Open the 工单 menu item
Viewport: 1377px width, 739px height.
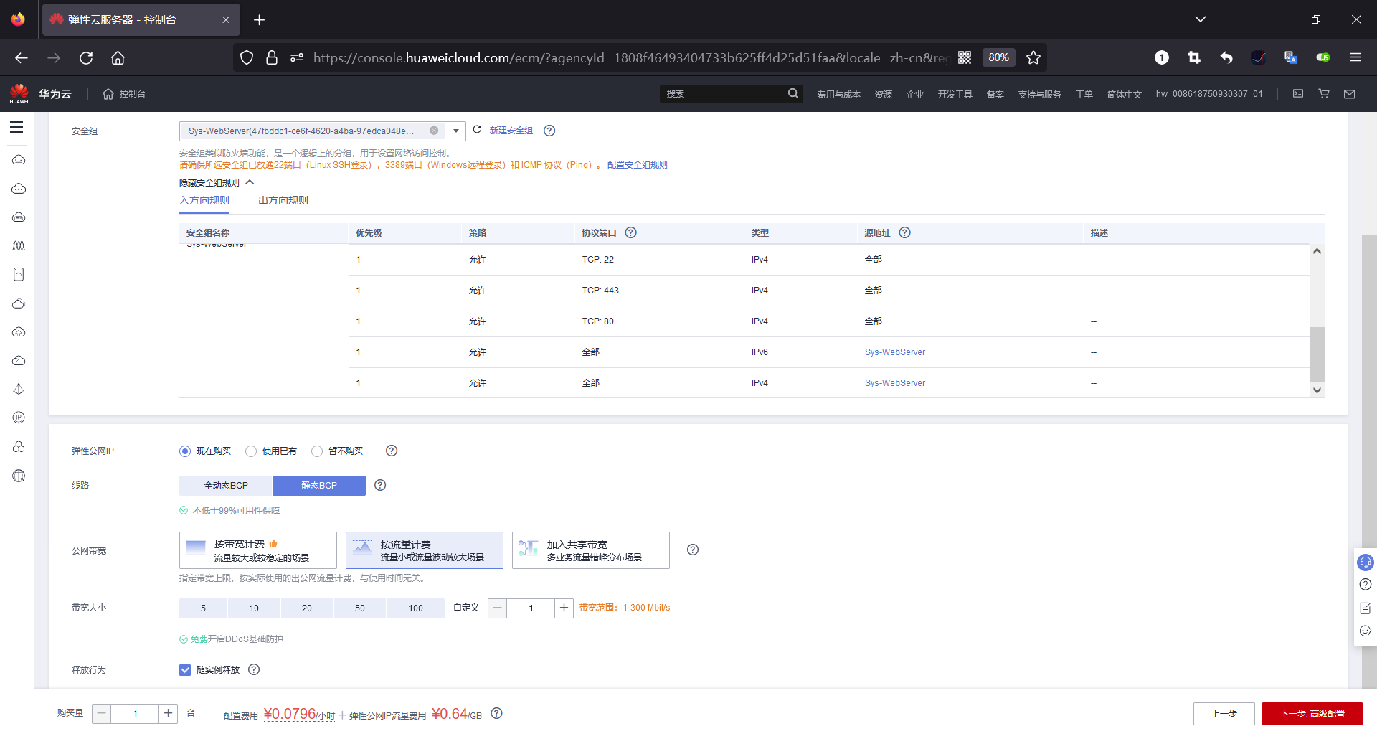click(1084, 94)
